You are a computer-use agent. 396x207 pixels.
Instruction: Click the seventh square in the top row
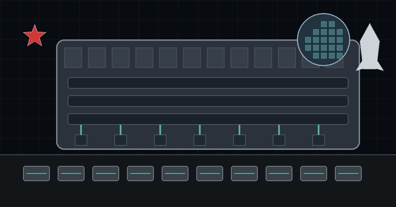[216, 58]
